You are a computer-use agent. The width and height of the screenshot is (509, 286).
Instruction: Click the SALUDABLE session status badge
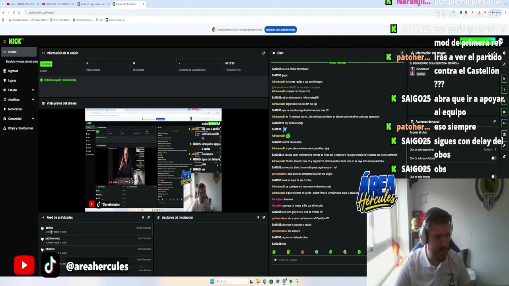click(x=46, y=64)
